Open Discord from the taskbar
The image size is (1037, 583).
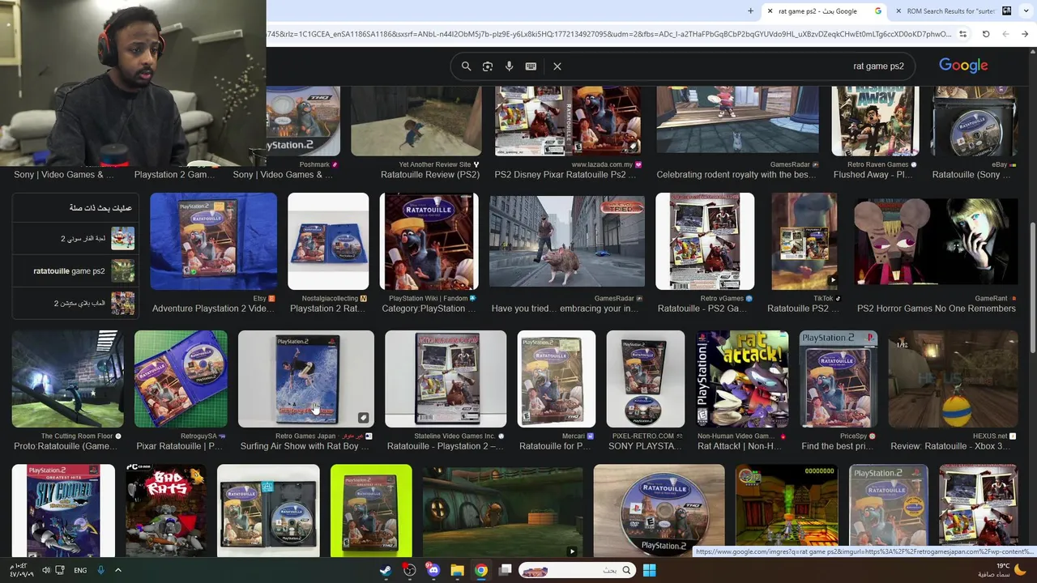(433, 570)
